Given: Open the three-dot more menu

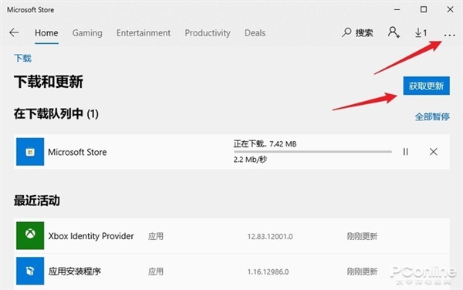Looking at the screenshot, I should coord(449,35).
